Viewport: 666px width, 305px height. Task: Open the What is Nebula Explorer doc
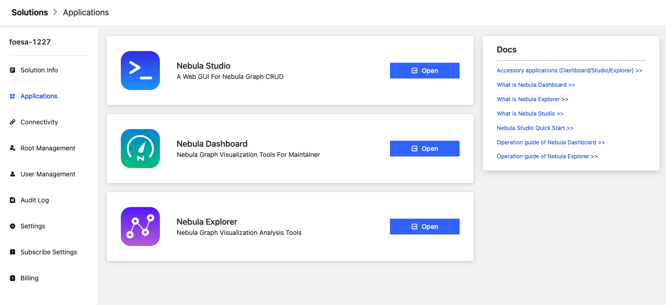click(533, 99)
